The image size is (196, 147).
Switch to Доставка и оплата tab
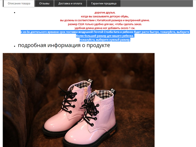(x=70, y=3)
